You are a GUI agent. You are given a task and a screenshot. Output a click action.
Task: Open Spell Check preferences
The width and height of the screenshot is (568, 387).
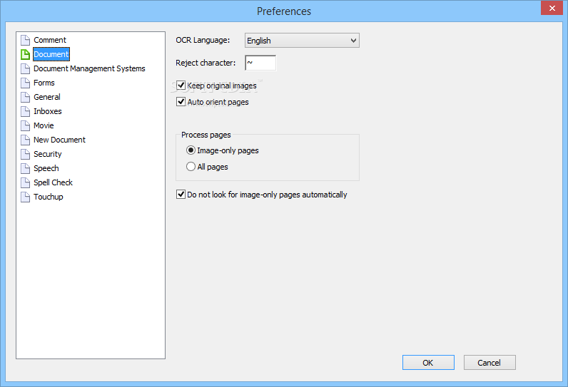coord(54,182)
